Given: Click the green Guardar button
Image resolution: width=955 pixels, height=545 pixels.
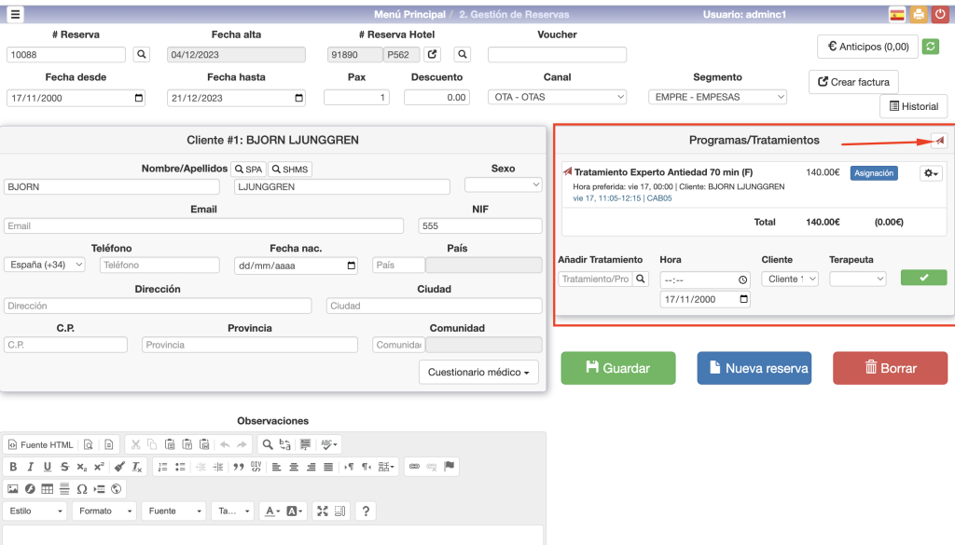Looking at the screenshot, I should click(617, 368).
